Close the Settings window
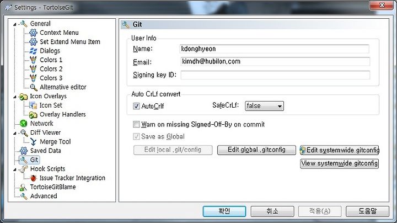Viewport: 397px width, 223px height. tap(382, 6)
